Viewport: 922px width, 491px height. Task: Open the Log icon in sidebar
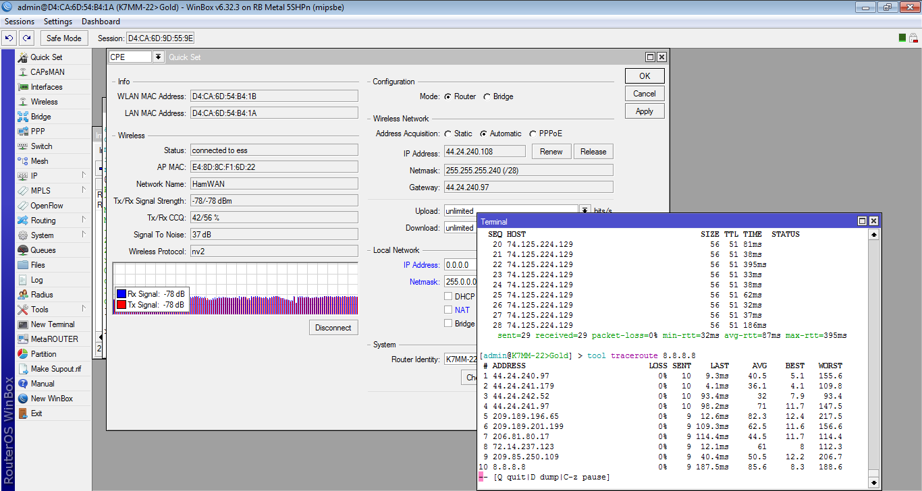click(23, 280)
